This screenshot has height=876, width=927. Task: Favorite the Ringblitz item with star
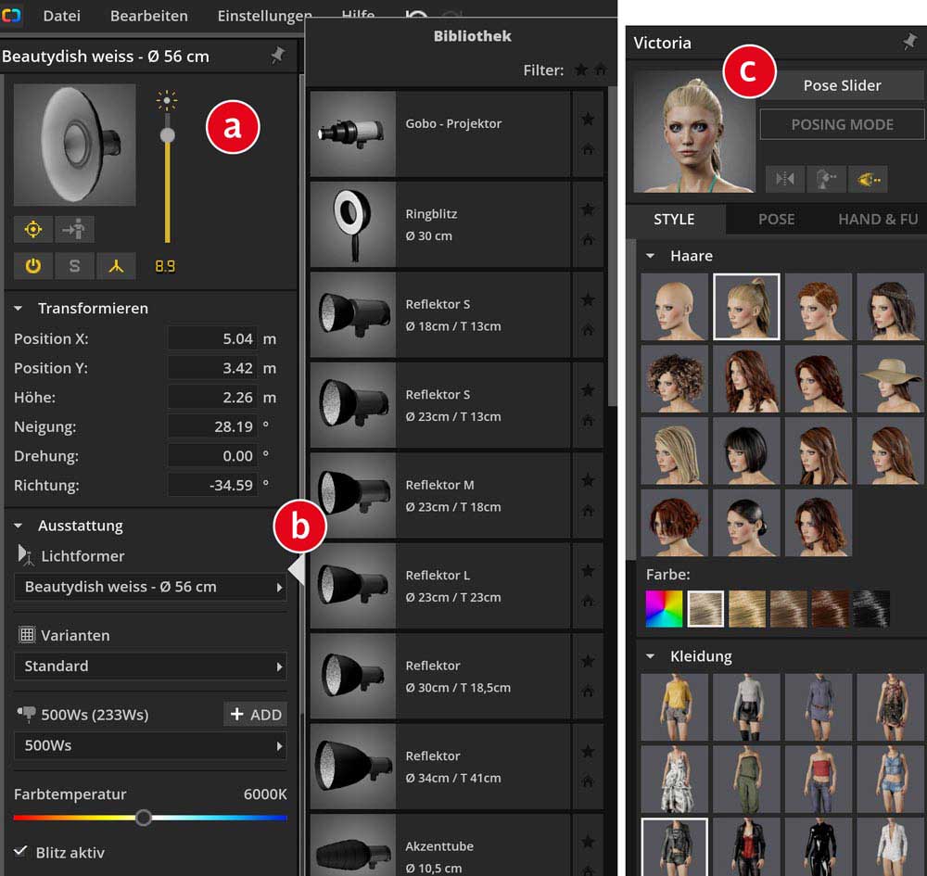pos(588,209)
